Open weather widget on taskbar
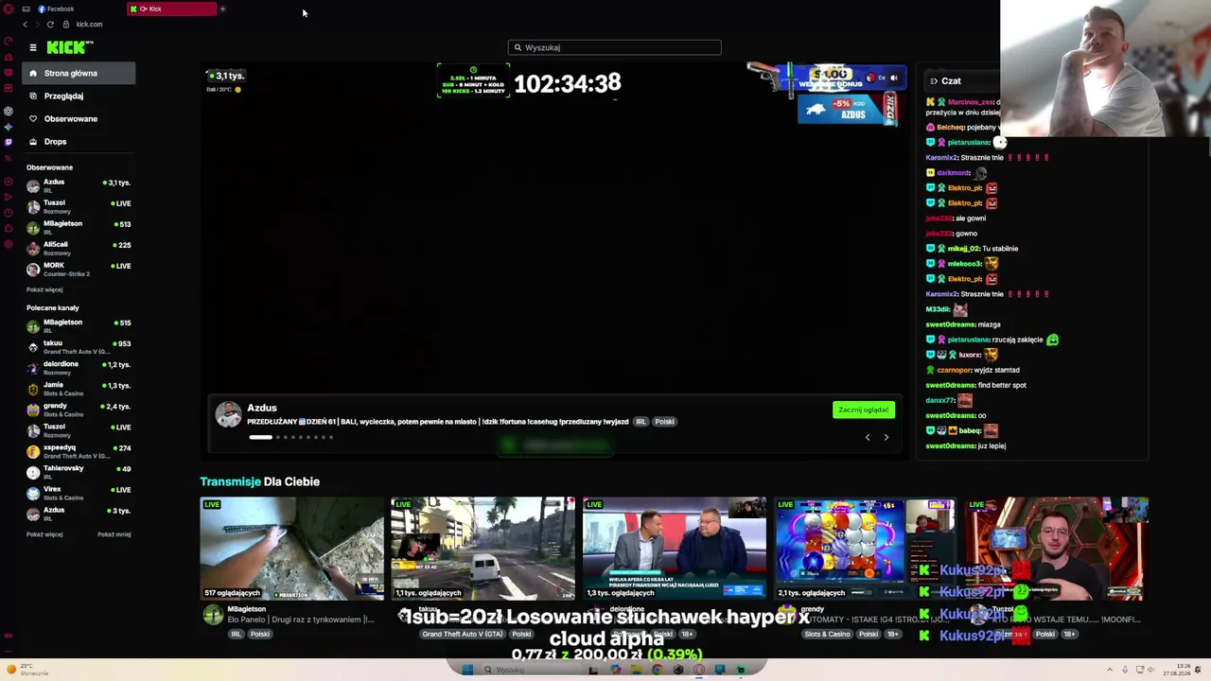Viewport: 1211px width, 681px height. [28, 670]
